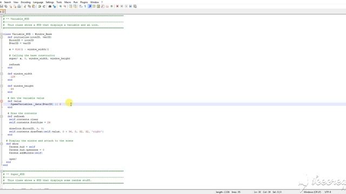Toggle file monitoring eye icon
The width and height of the screenshot is (346, 194).
(112, 6)
